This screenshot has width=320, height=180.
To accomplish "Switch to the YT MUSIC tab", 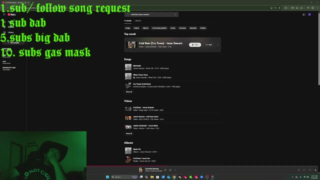I will pos(127,21).
